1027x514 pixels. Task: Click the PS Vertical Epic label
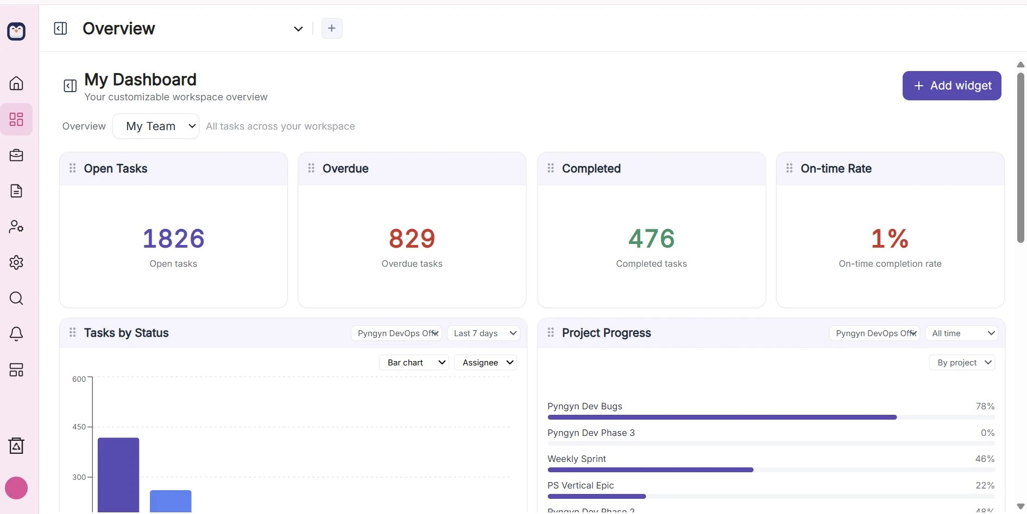click(581, 485)
